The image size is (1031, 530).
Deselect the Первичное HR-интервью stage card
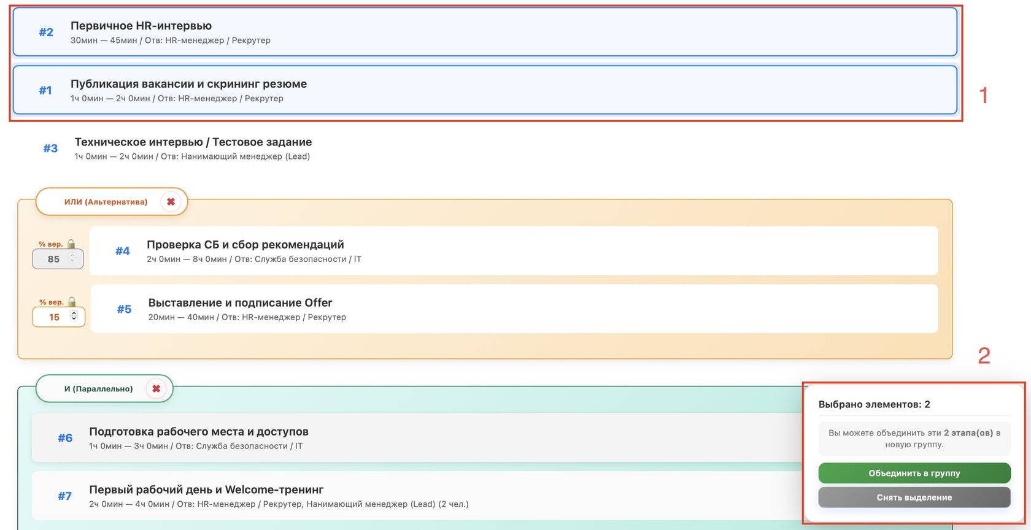(x=485, y=32)
